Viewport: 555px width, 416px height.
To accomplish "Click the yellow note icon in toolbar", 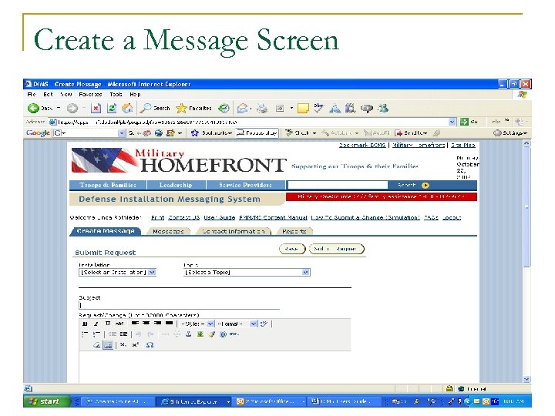I will 303,109.
